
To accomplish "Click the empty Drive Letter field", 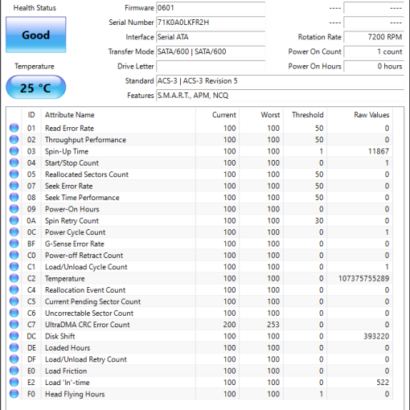I will (x=211, y=66).
